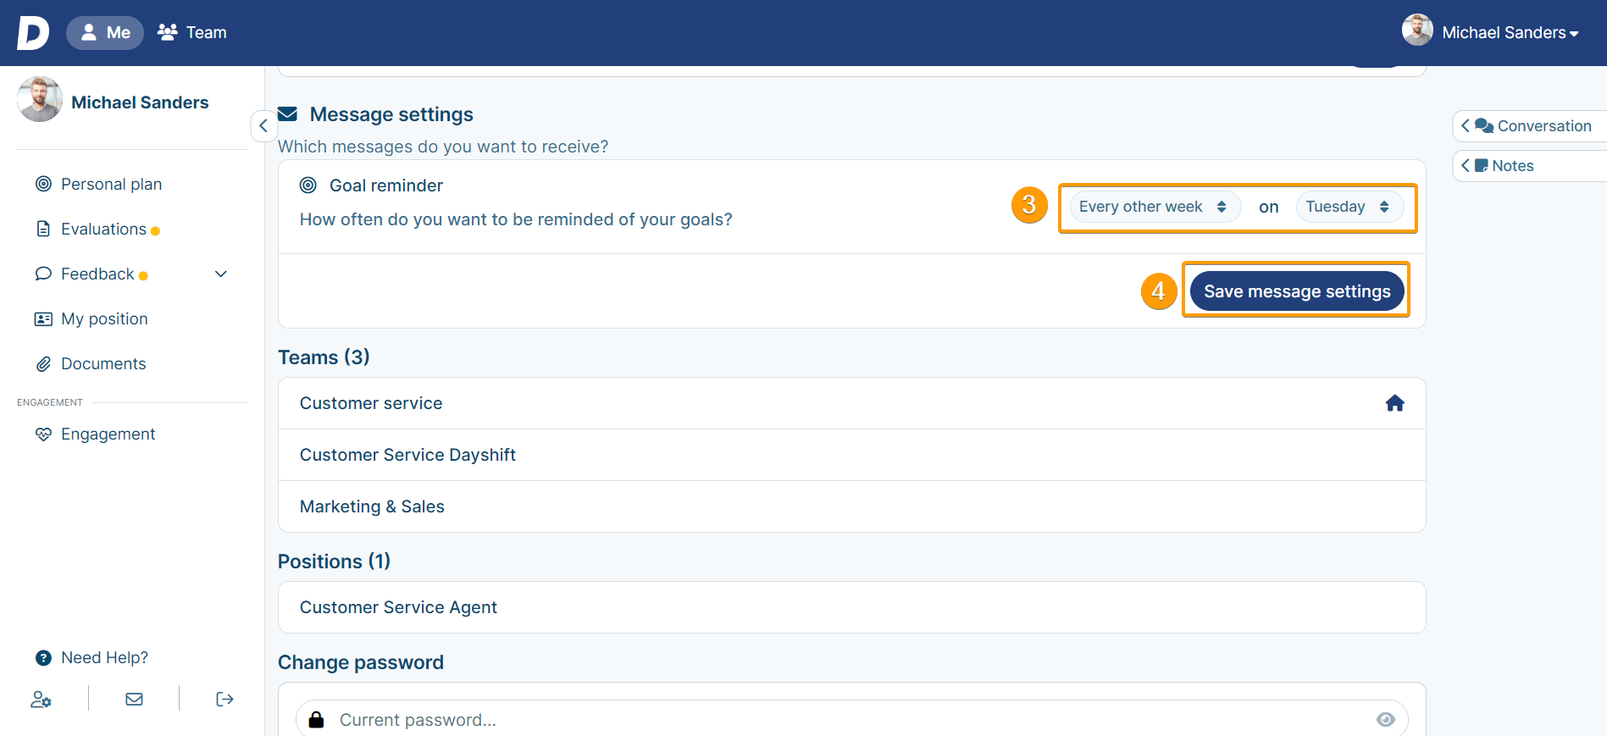This screenshot has width=1607, height=736.
Task: Select the Marketing & Sales team row
Action: [x=851, y=506]
